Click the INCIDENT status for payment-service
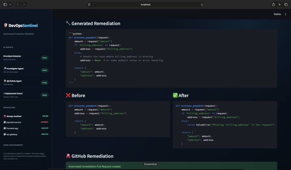The image size is (291, 170). [44, 122]
